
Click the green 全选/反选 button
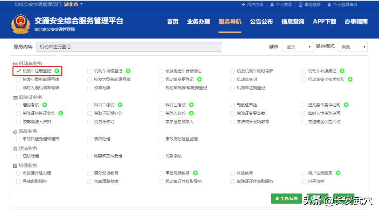(286, 198)
